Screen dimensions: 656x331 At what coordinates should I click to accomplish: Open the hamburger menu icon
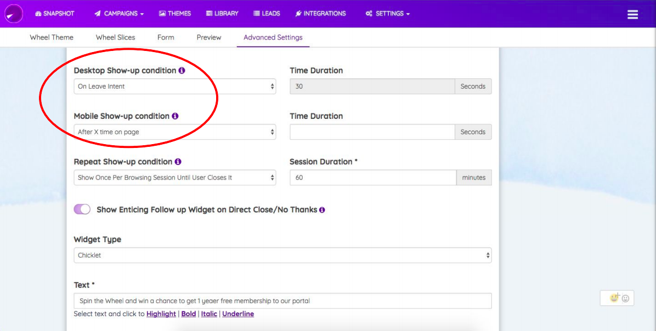[x=632, y=14]
